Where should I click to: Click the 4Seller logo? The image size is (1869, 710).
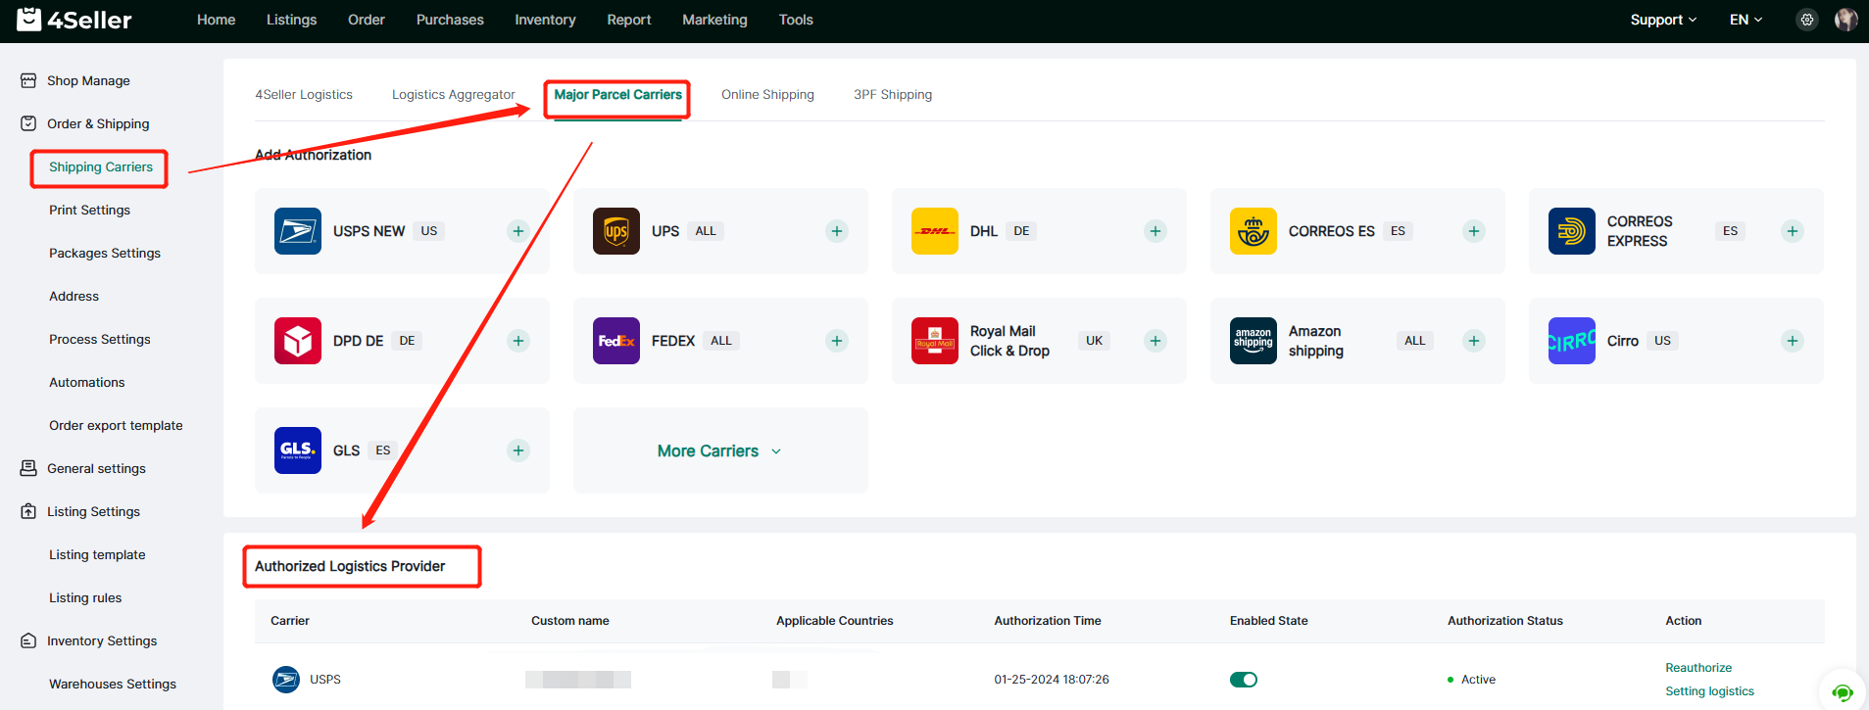(74, 20)
